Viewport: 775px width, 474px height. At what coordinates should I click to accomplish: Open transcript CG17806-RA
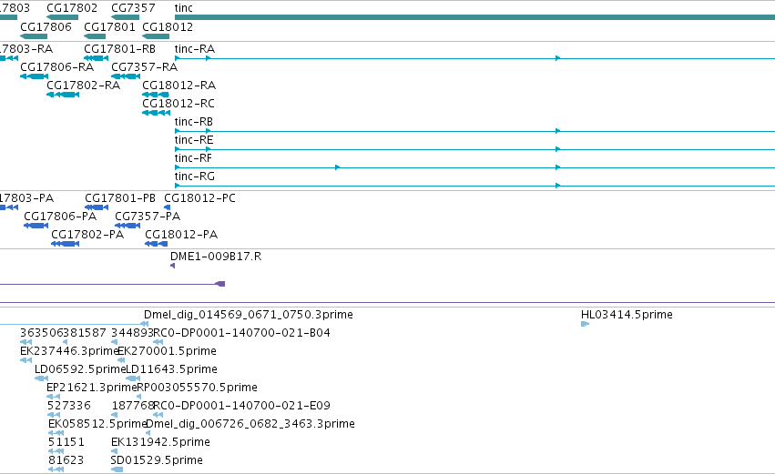click(x=56, y=67)
